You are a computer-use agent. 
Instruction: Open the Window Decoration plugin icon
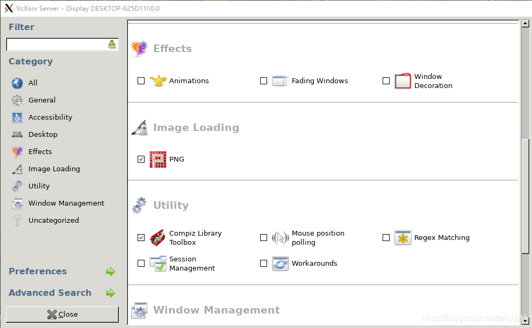click(402, 81)
